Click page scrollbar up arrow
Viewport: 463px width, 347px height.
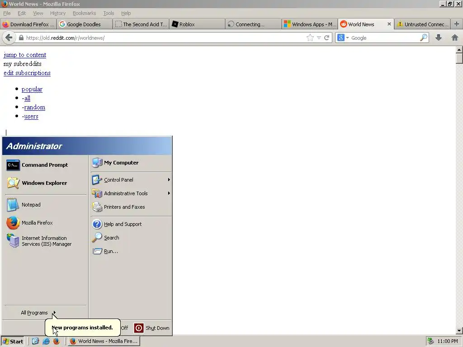point(459,50)
